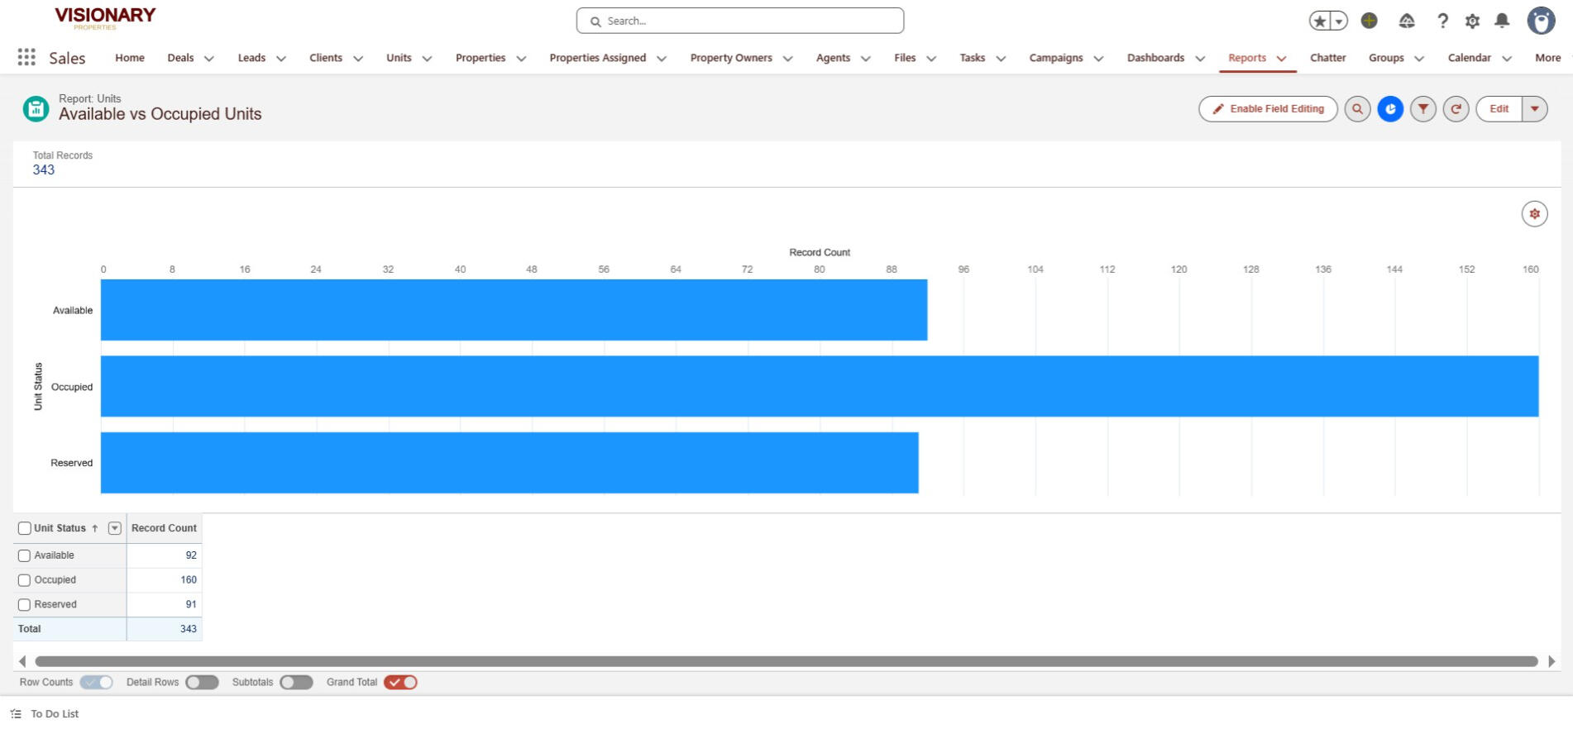The height and width of the screenshot is (729, 1573).
Task: Click the report search magnifier icon
Action: [1357, 109]
